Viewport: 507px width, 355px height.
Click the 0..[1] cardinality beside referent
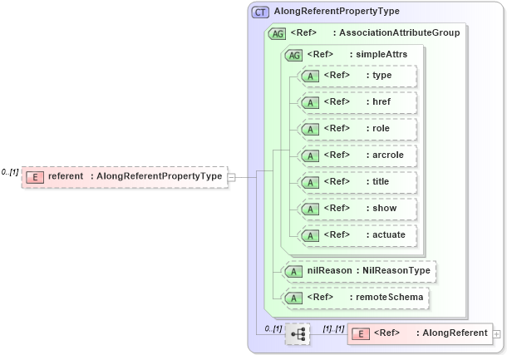pyautogui.click(x=10, y=172)
